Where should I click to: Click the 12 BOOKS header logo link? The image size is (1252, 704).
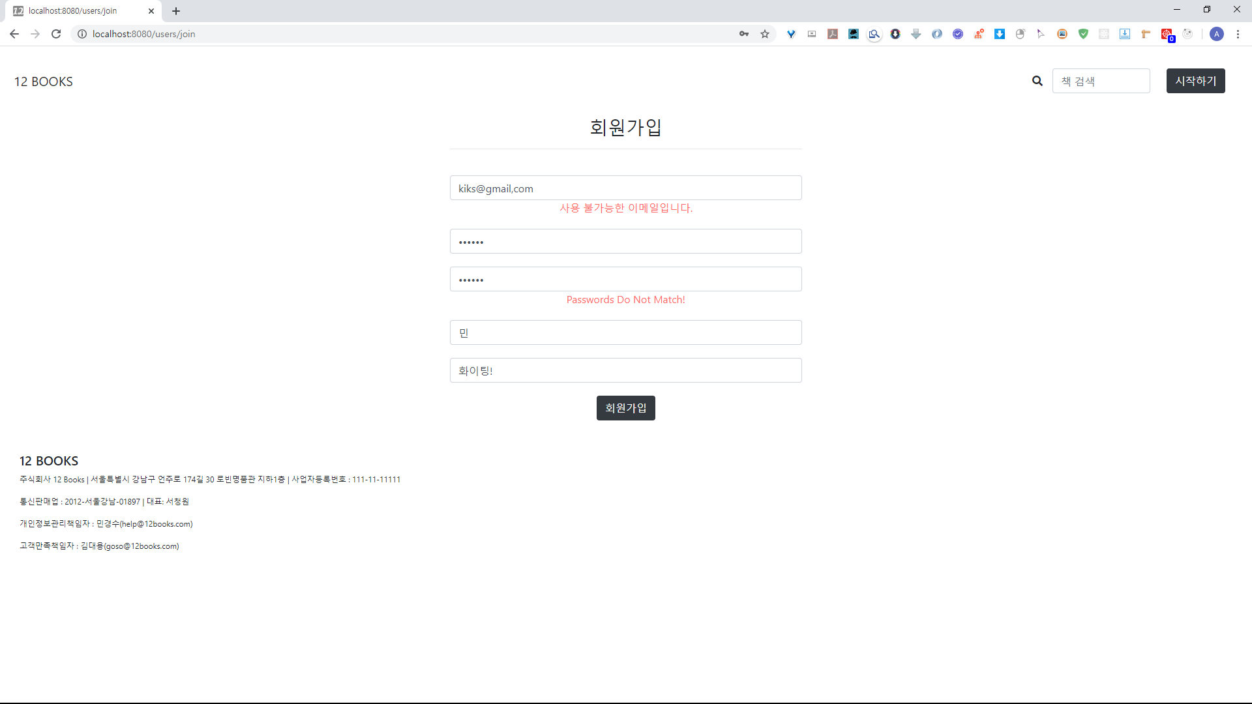click(x=44, y=81)
